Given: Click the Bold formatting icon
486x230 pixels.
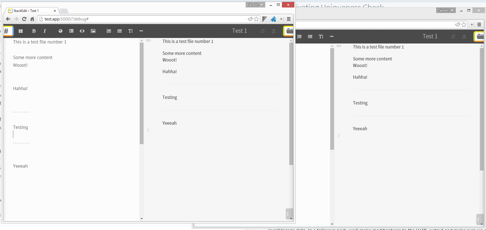Looking at the screenshot, I should [x=34, y=31].
